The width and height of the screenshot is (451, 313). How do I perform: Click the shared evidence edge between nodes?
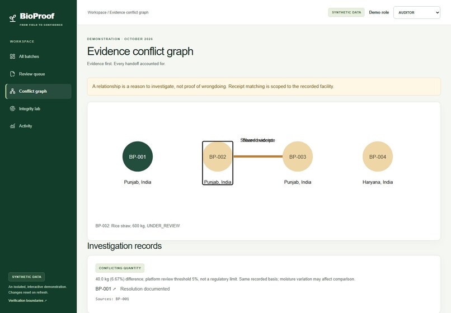(x=258, y=156)
